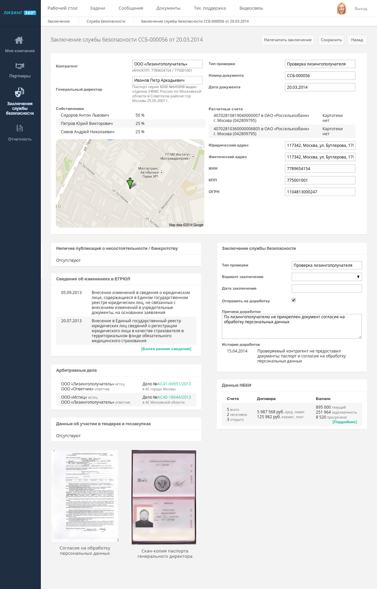
Task: Open the Моя компания house icon
Action: 19,40
